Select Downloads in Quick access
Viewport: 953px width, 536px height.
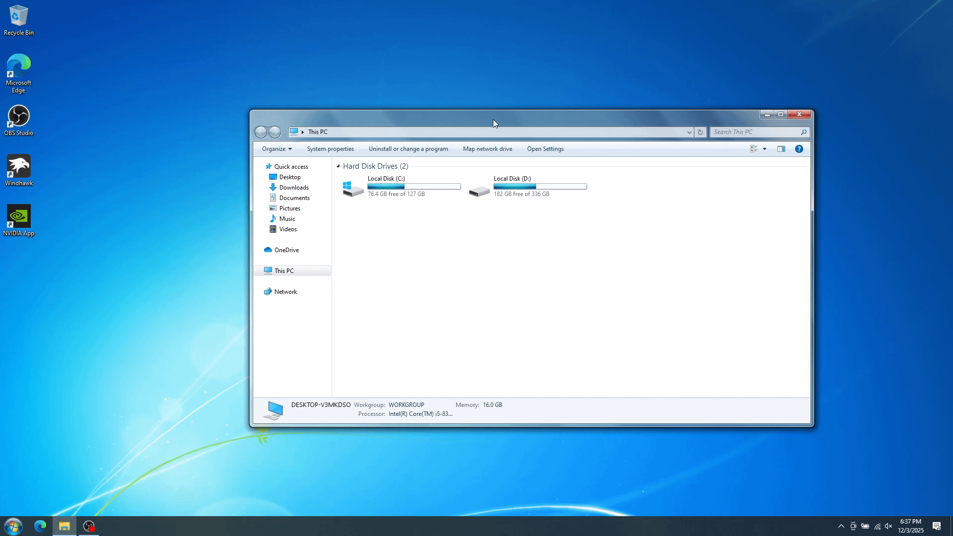click(x=293, y=188)
